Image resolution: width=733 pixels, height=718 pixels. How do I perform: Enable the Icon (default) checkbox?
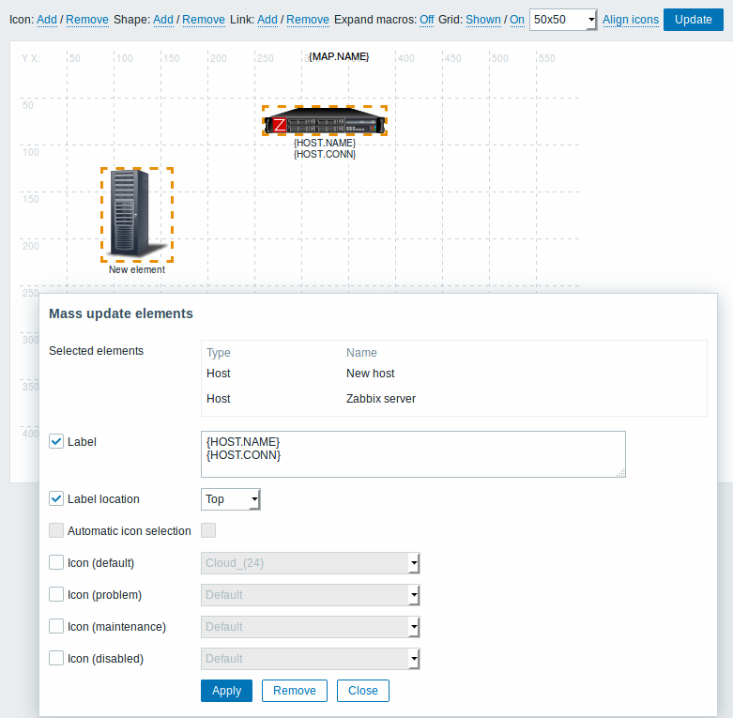pos(56,563)
